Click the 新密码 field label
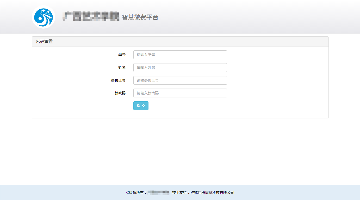This screenshot has height=200, width=360. pos(120,93)
